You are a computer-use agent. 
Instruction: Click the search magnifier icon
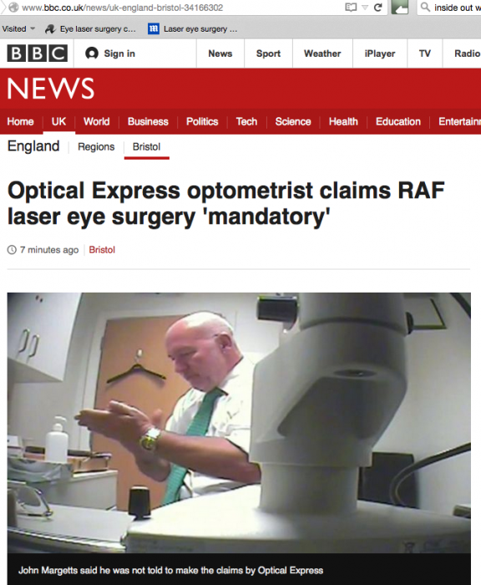[x=425, y=7]
